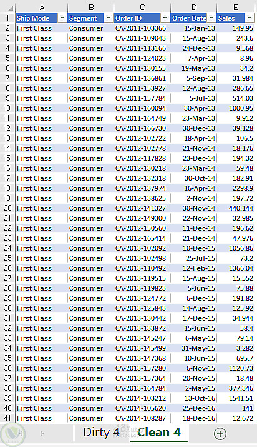Screen dimensions: 257x447
Task: Open the Segment filter dropdown
Action: click(109, 18)
